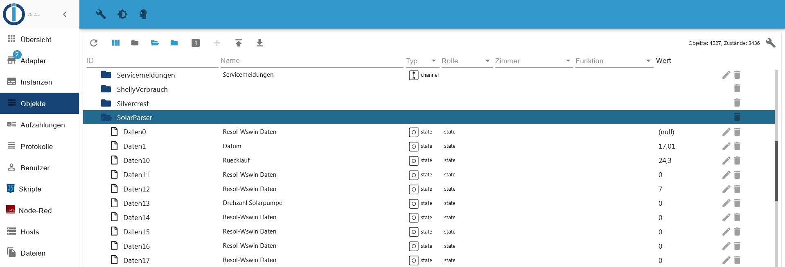Open the Rolle filter dropdown
The height and width of the screenshot is (267, 785).
click(487, 61)
